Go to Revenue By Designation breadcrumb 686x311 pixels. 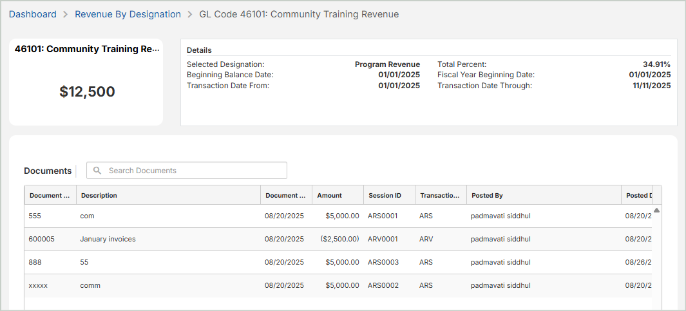[128, 14]
